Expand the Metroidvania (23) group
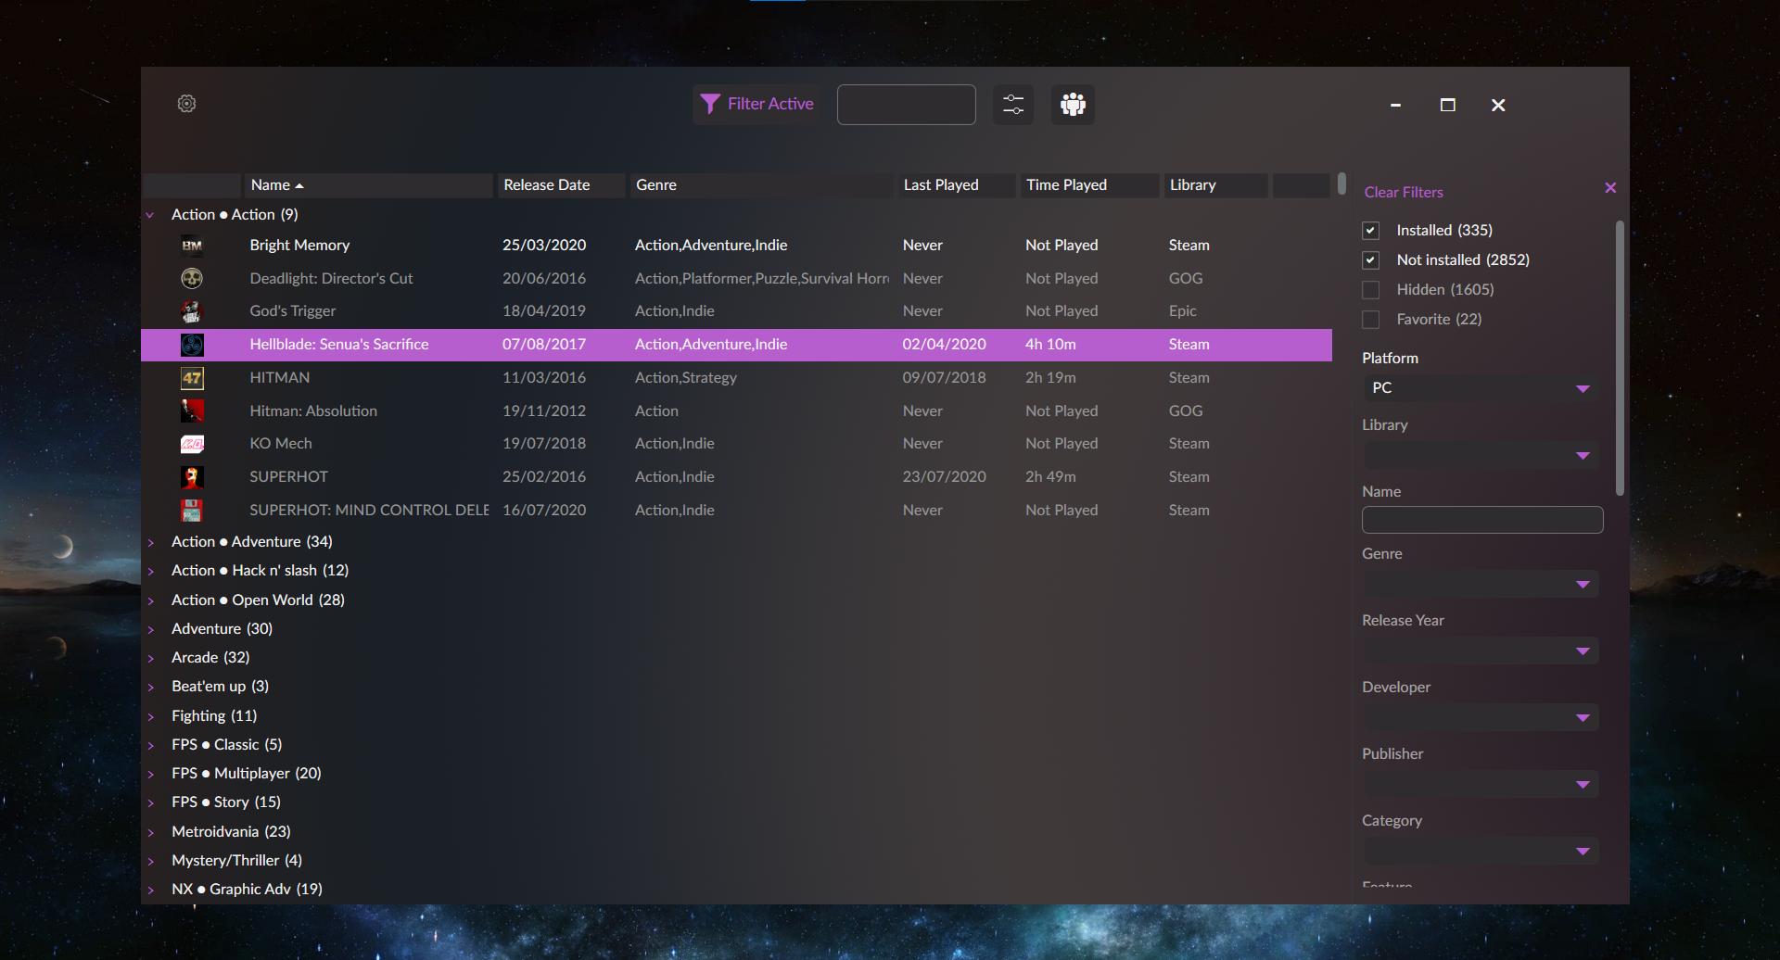 [150, 832]
